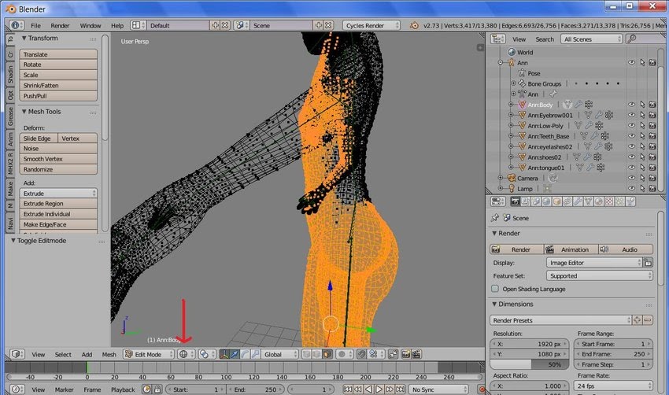Open the Edit Mode dropdown
669x395 pixels.
[149, 354]
